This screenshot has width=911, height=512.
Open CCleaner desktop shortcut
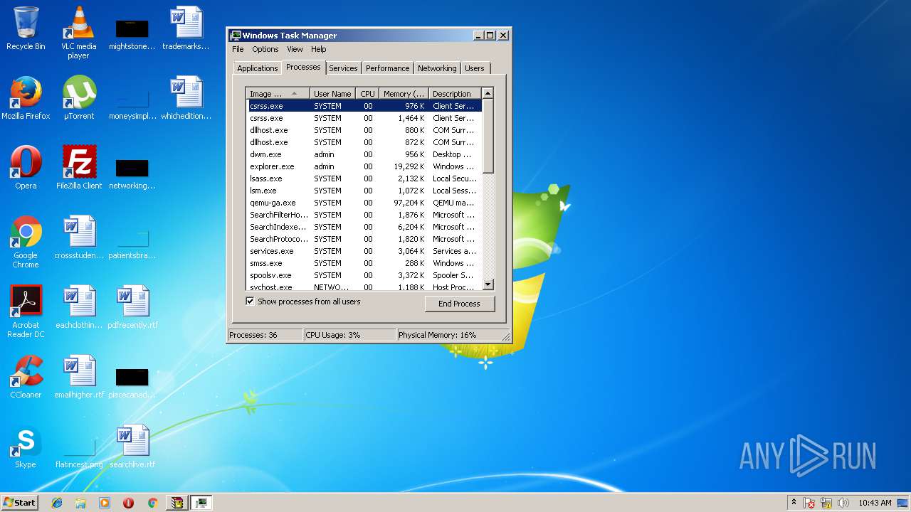[x=26, y=377]
